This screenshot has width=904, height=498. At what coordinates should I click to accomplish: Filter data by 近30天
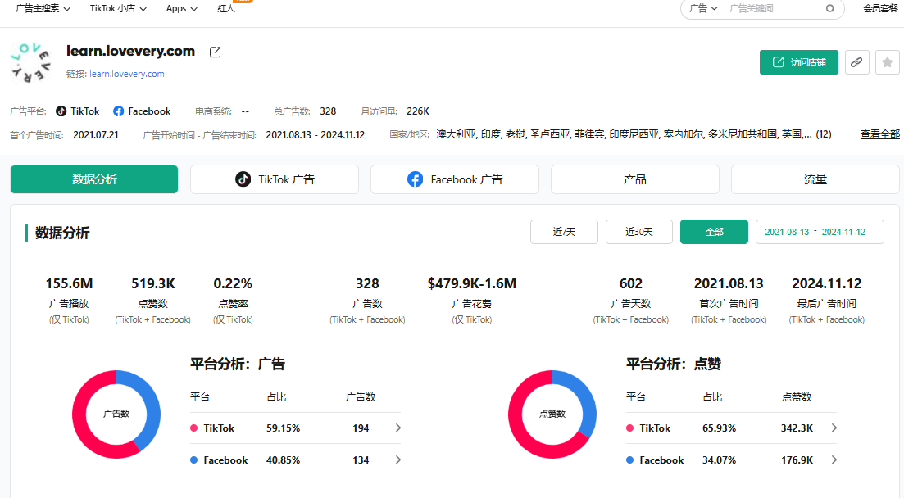coord(638,232)
